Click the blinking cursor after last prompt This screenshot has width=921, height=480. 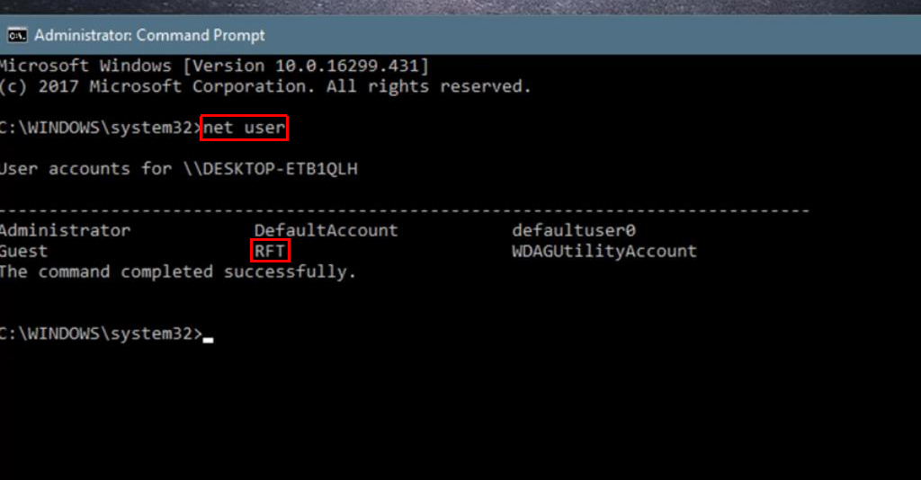pos(209,339)
